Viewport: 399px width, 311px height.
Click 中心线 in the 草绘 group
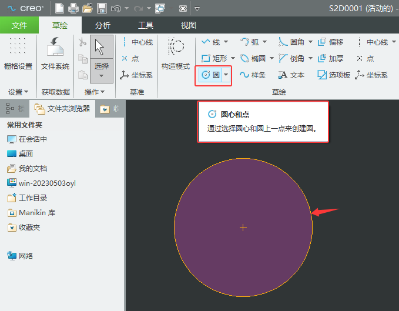[x=372, y=42]
